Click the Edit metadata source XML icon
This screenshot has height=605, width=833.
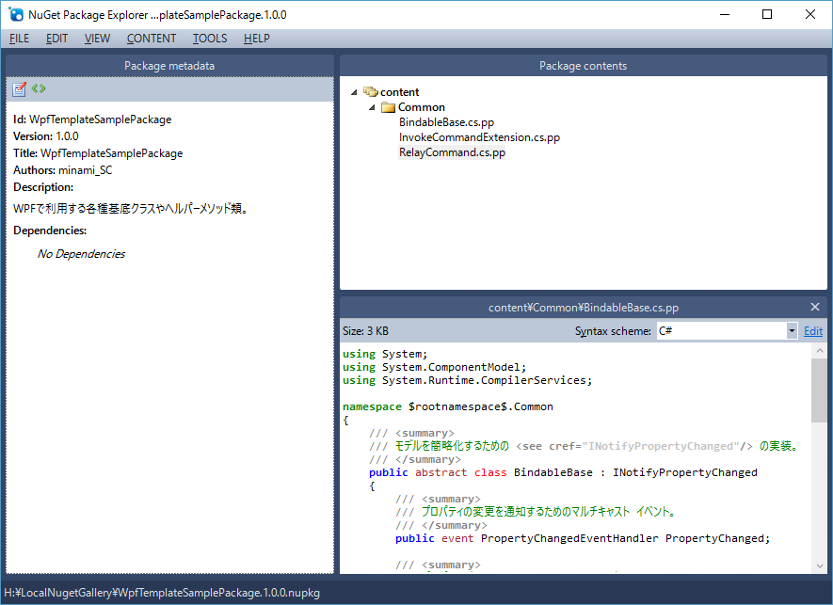(x=39, y=88)
